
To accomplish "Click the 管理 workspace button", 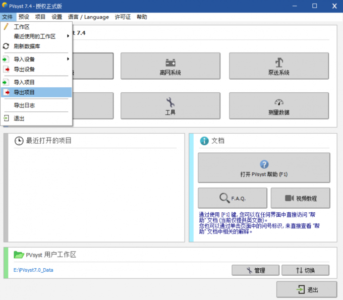I will [256, 270].
